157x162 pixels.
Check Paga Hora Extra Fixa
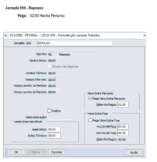pyautogui.click(x=90, y=120)
